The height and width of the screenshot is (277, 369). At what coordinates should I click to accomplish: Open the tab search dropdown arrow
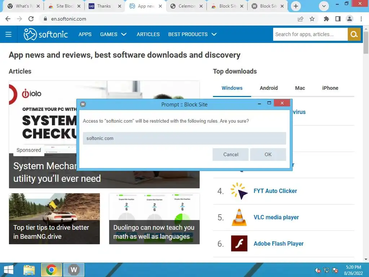[324, 6]
